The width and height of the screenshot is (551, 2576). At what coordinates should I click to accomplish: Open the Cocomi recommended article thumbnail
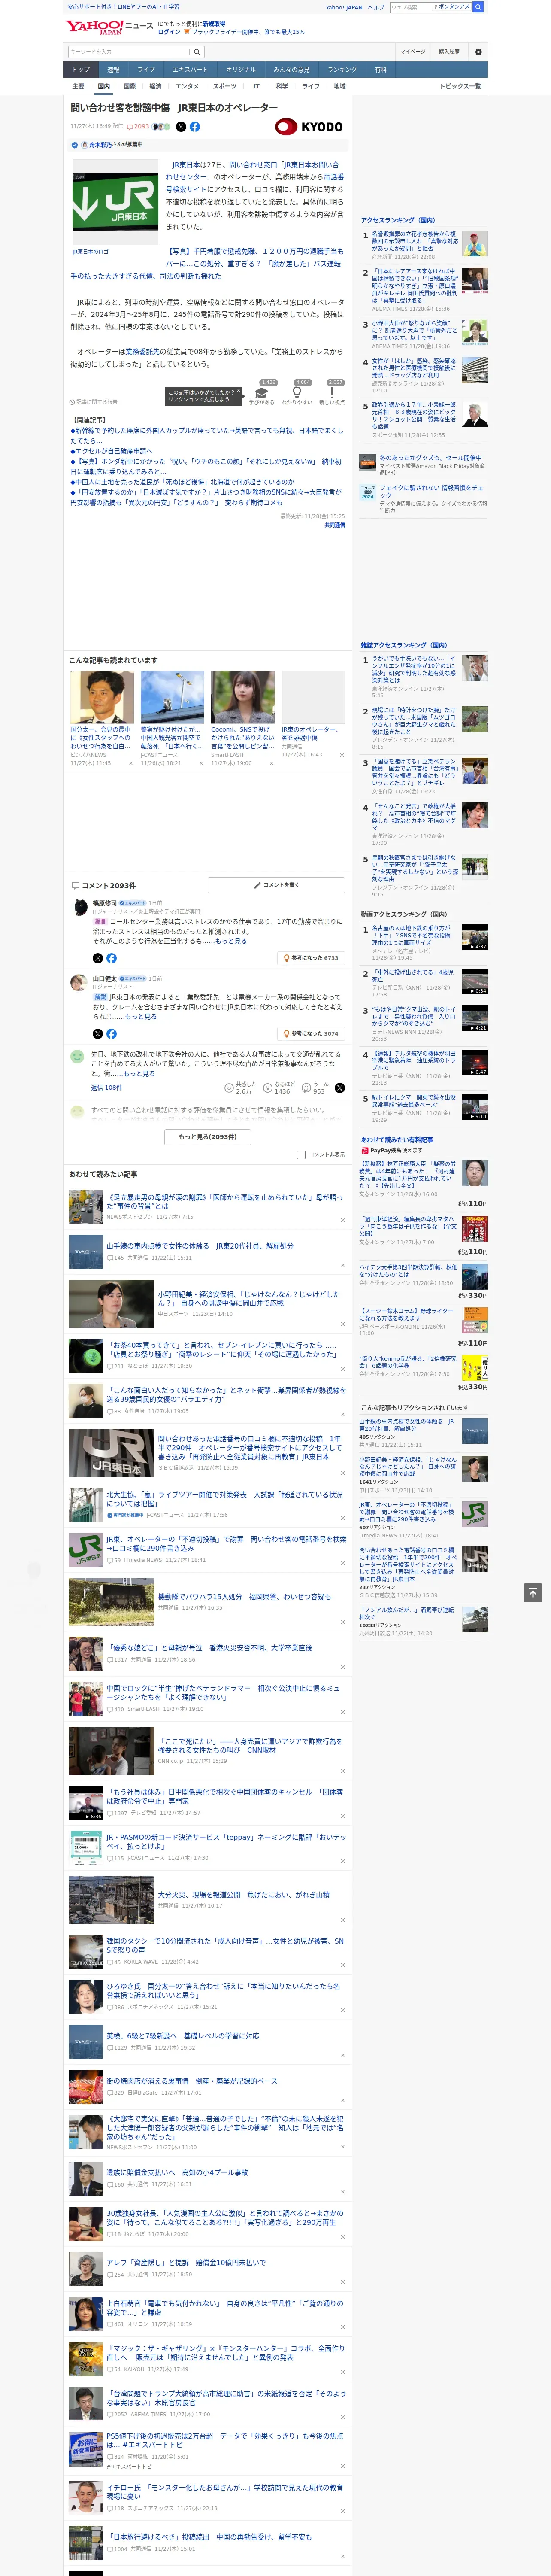(242, 697)
